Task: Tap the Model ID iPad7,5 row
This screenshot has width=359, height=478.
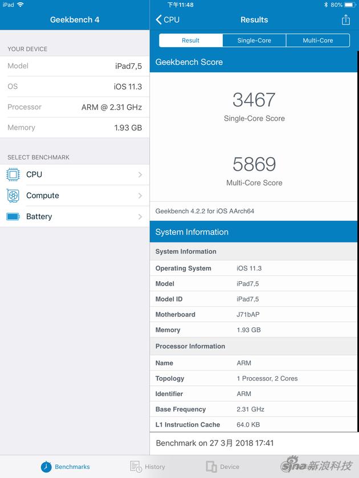Action: point(254,299)
